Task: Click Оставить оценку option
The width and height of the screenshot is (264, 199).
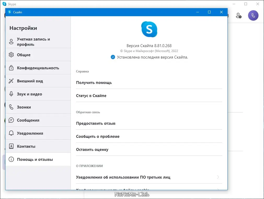Action: (149, 150)
